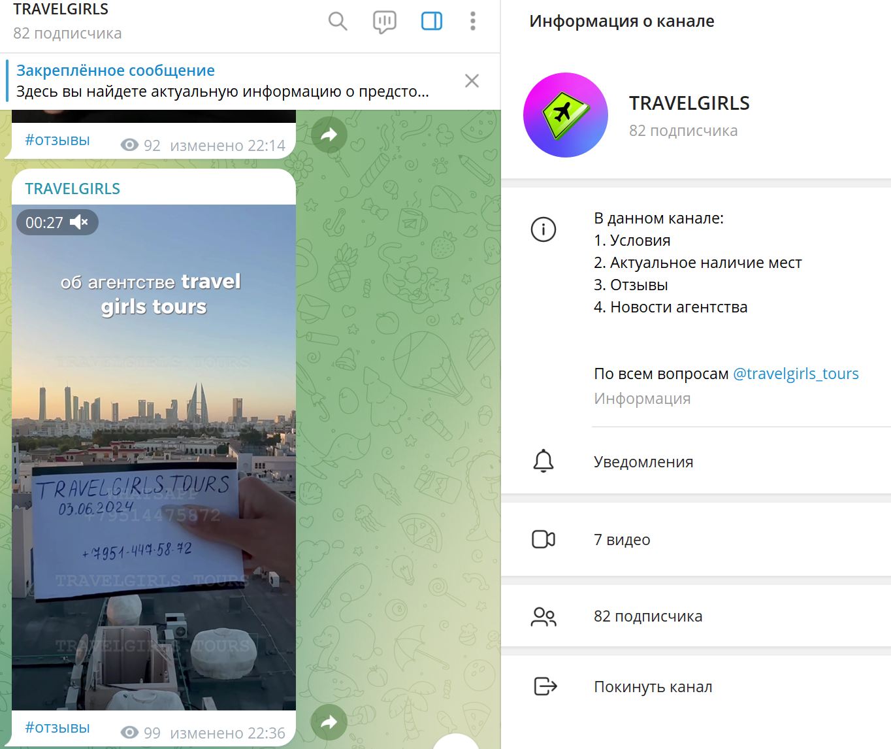
Task: Click the info circle icon
Action: (x=543, y=229)
